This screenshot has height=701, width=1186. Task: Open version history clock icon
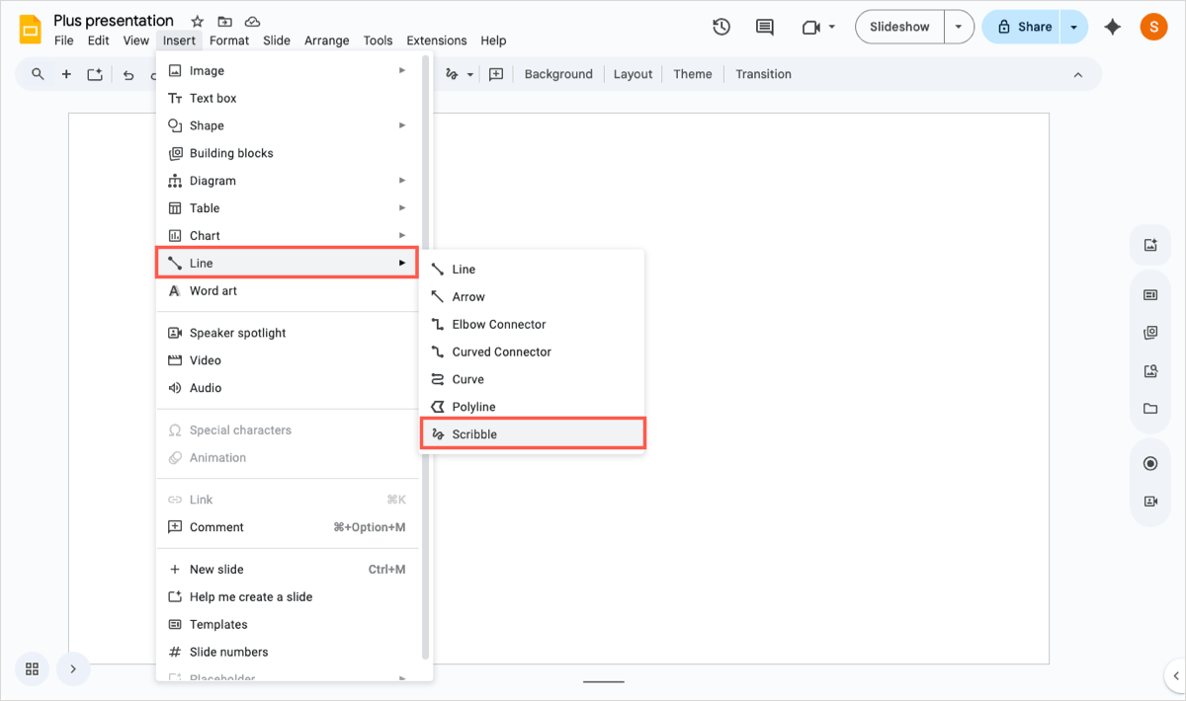tap(721, 27)
